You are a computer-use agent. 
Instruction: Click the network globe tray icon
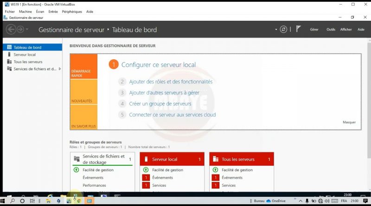(x=320, y=201)
